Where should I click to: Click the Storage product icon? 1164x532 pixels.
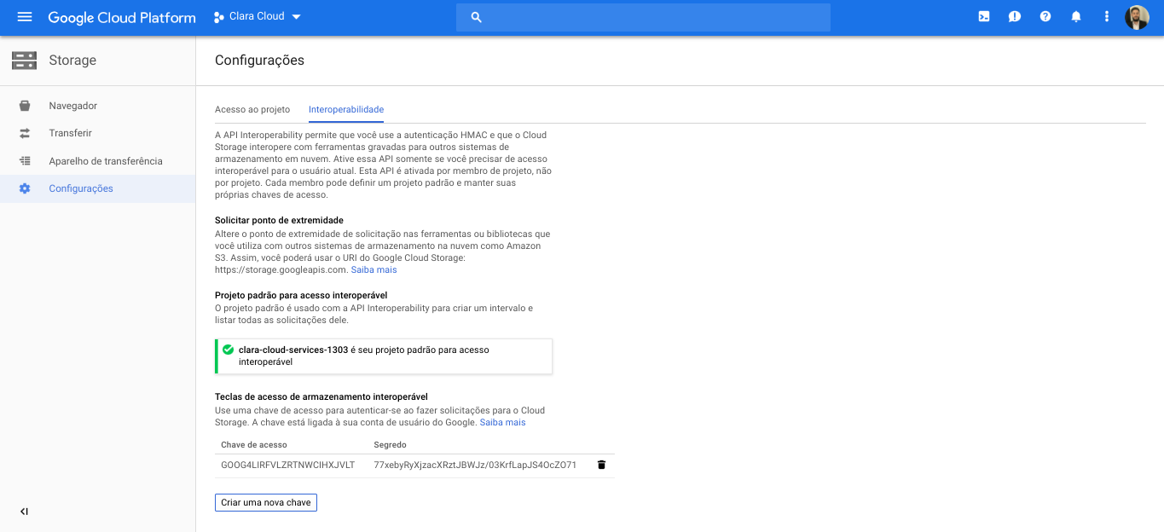[x=24, y=61]
